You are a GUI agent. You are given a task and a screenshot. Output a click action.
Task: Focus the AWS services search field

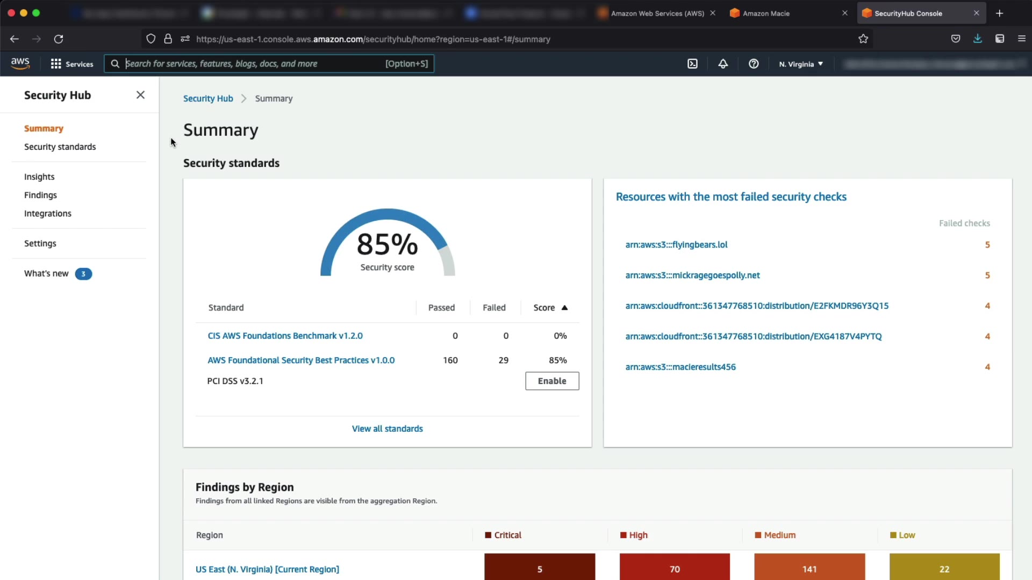[253, 64]
